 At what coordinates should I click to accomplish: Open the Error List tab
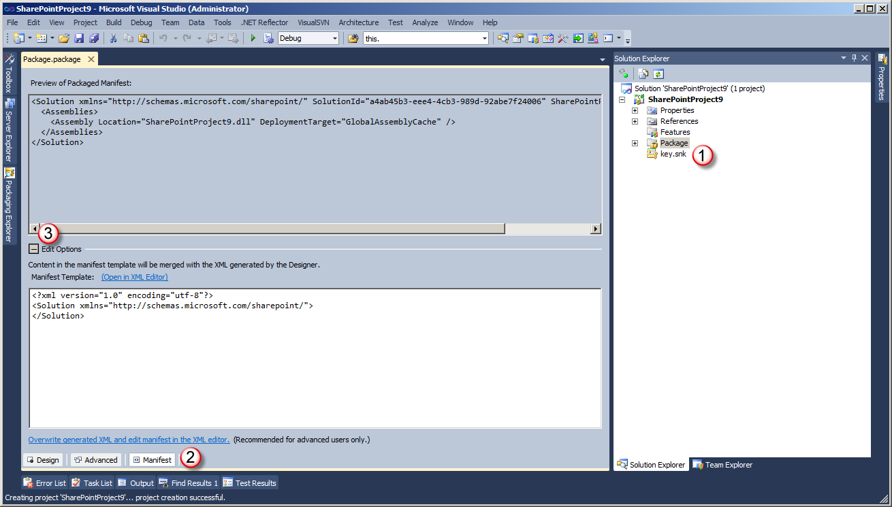tap(45, 483)
